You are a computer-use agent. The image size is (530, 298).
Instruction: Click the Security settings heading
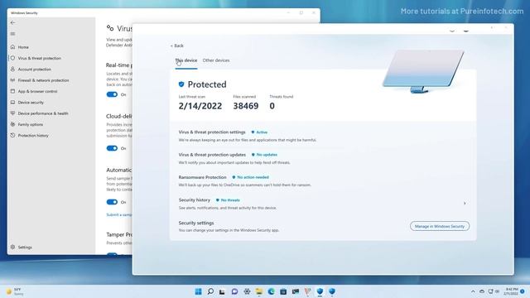point(196,223)
